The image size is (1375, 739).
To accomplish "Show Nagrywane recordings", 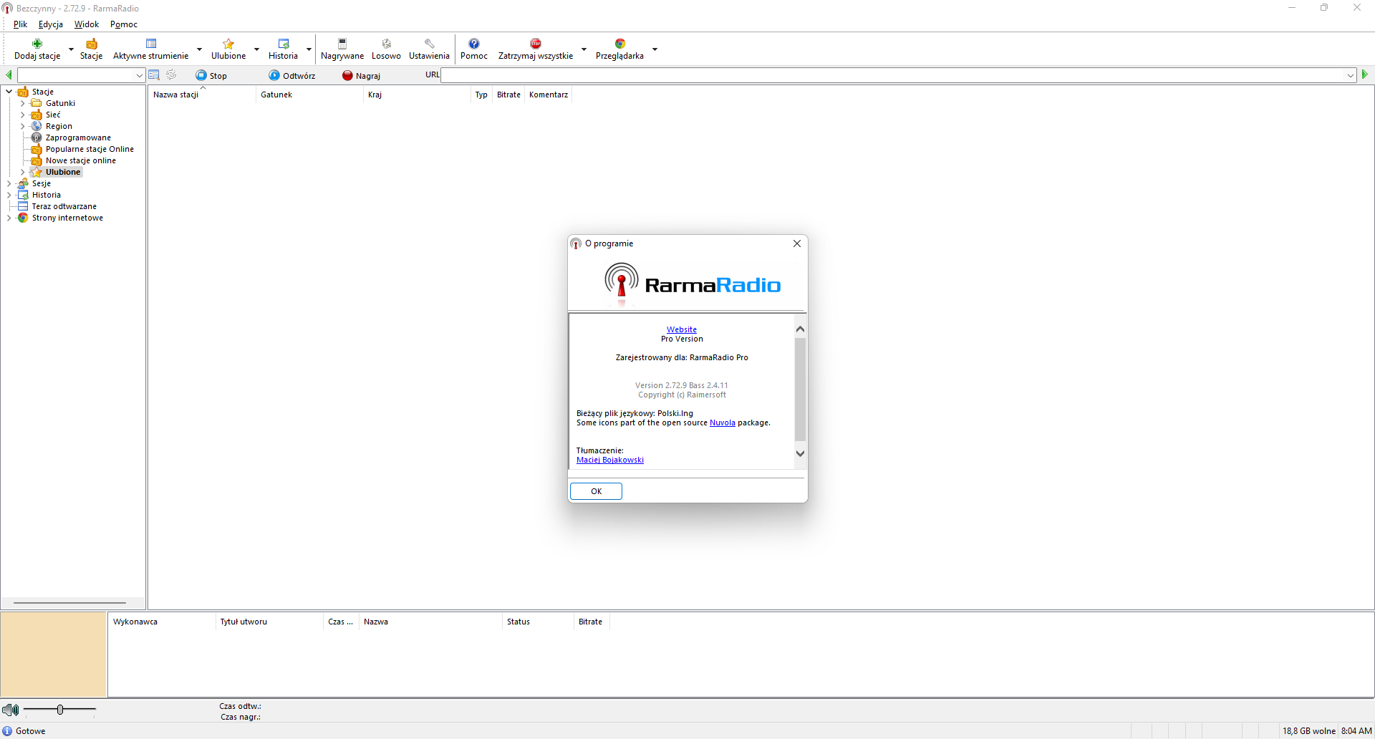I will 342,49.
